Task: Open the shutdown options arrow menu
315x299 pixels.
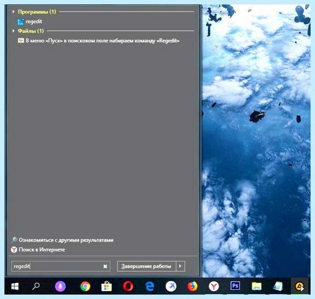Action: [x=180, y=266]
